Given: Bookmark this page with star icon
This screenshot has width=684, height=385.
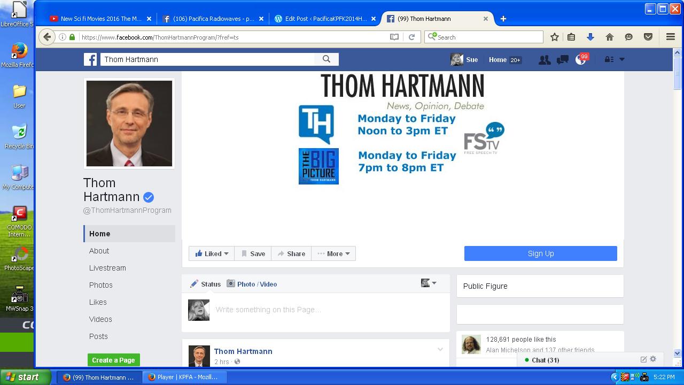Looking at the screenshot, I should (555, 37).
